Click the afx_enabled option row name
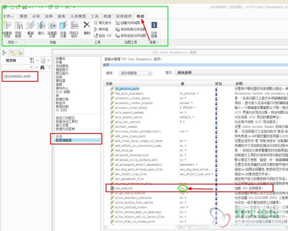Viewport: 288px width, 231px height. tap(124, 188)
